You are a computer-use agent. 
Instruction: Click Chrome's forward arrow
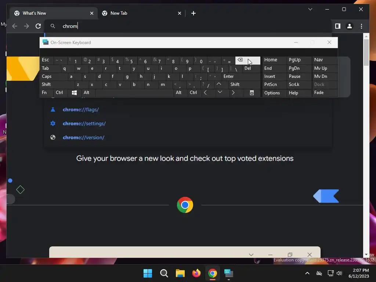(x=26, y=26)
